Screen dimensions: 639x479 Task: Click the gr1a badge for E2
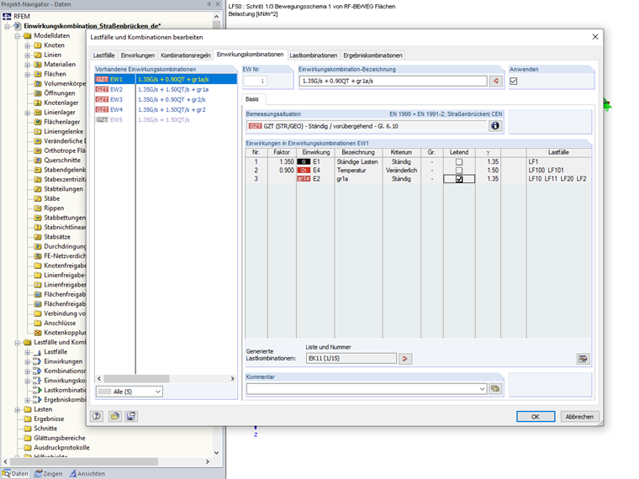pos(304,179)
